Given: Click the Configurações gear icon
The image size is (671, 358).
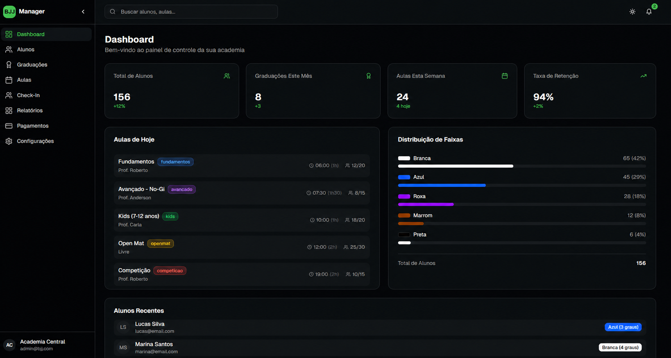Looking at the screenshot, I should 9,141.
